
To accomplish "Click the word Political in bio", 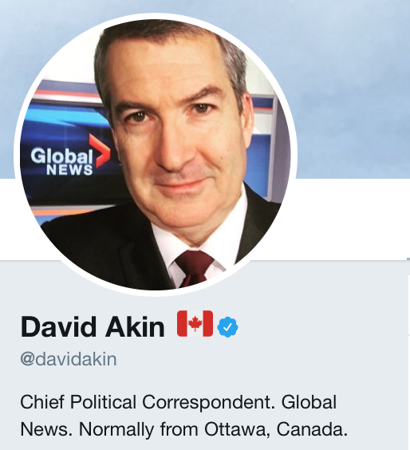I will pos(103,402).
